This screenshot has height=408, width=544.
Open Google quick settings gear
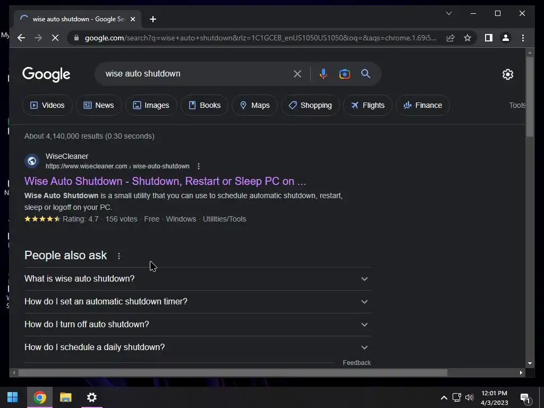point(507,74)
